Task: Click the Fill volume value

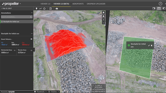Action: click(4, 45)
